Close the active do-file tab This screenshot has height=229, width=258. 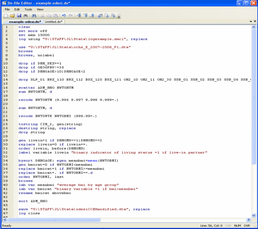pos(255,22)
